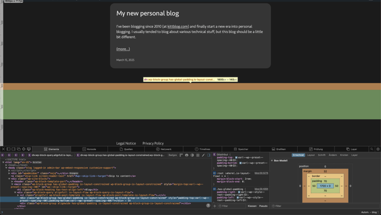Open the device settings monitor icon
Image resolution: width=381 pixels, height=215 pixels.
29,149
